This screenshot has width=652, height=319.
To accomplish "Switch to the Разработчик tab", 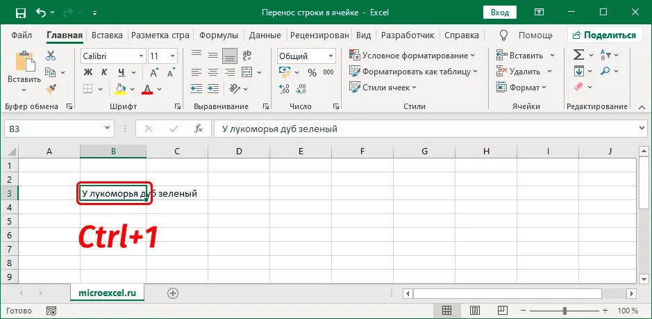I will pos(408,35).
